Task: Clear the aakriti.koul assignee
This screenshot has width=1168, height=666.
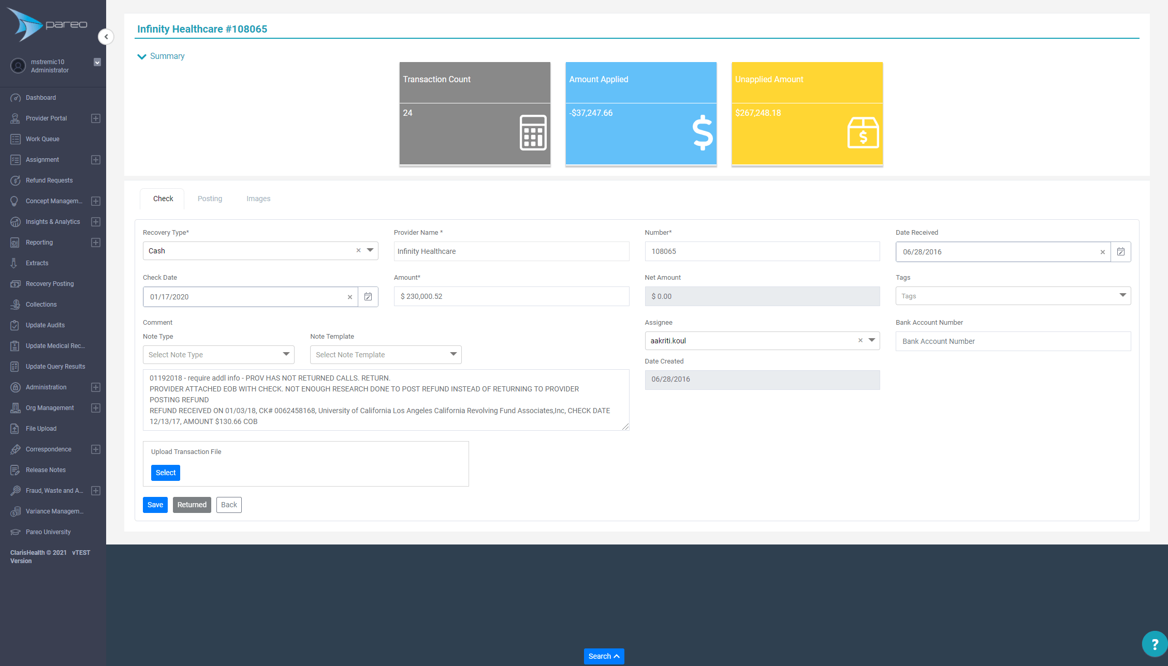Action: coord(860,340)
